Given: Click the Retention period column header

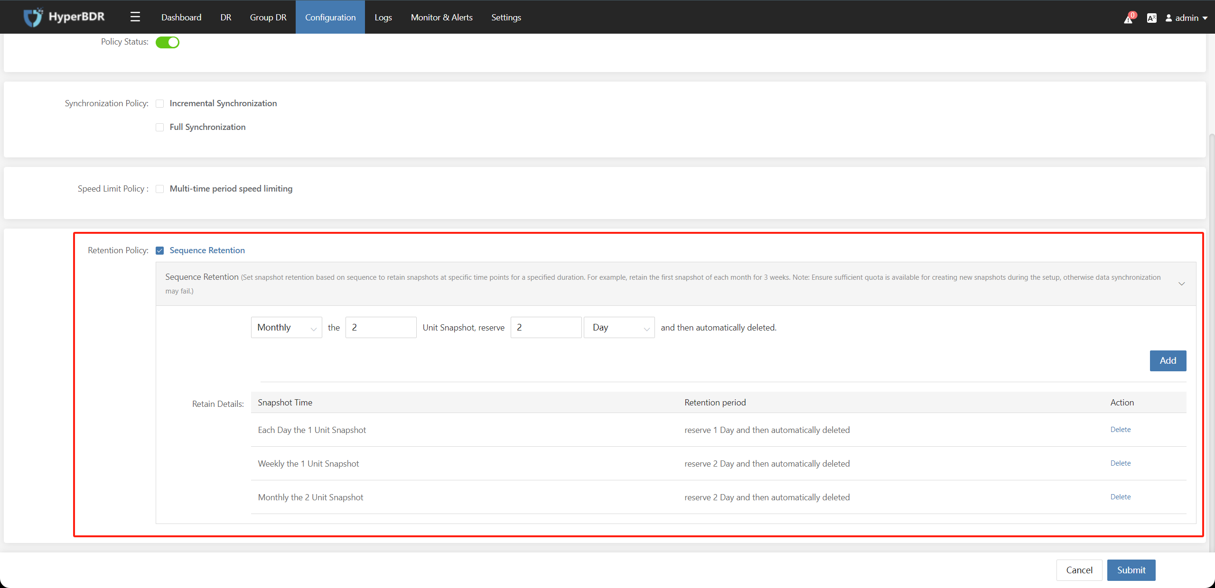Looking at the screenshot, I should pos(715,403).
